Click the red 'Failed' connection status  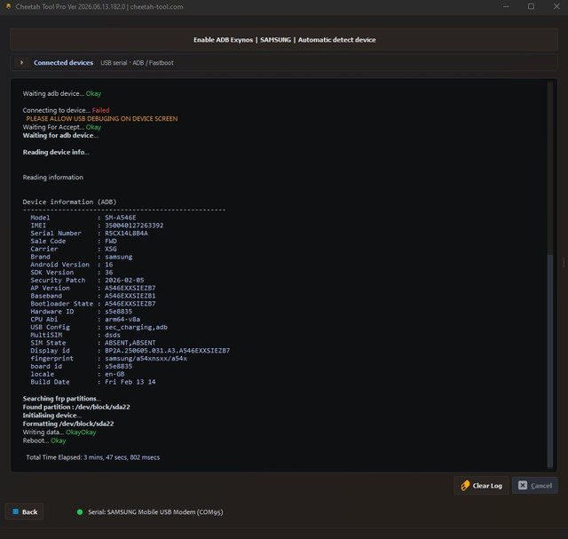coord(100,110)
